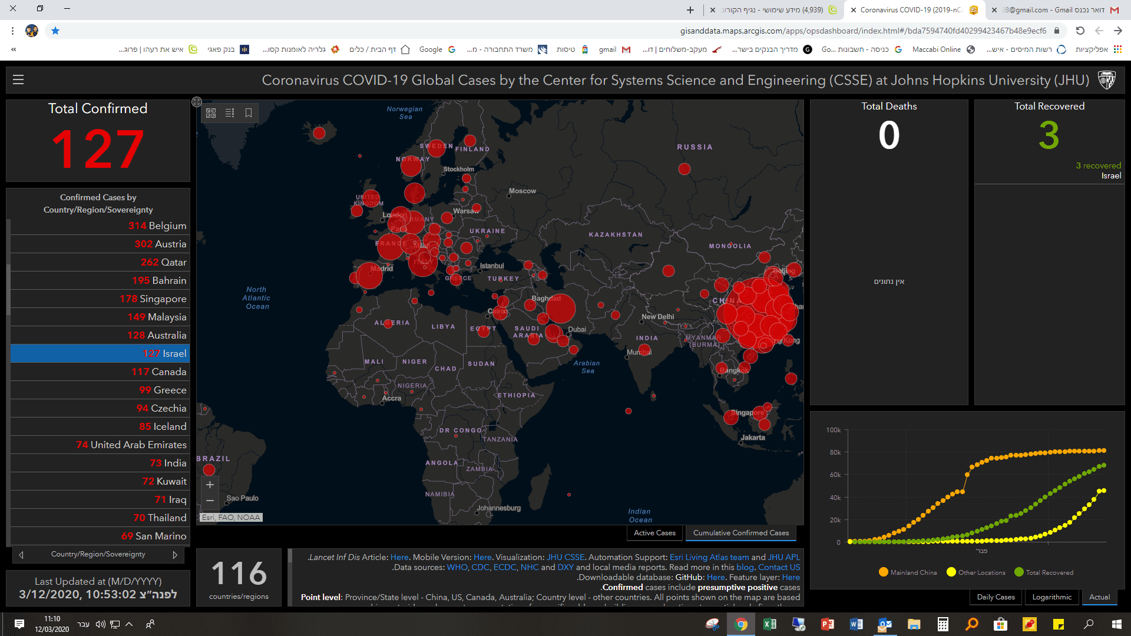This screenshot has height=636, width=1131.
Task: Go to next Country/Region list page
Action: click(x=175, y=555)
